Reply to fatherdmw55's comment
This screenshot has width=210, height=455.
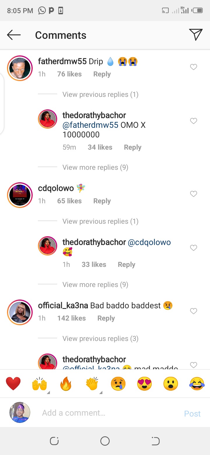pos(102,74)
